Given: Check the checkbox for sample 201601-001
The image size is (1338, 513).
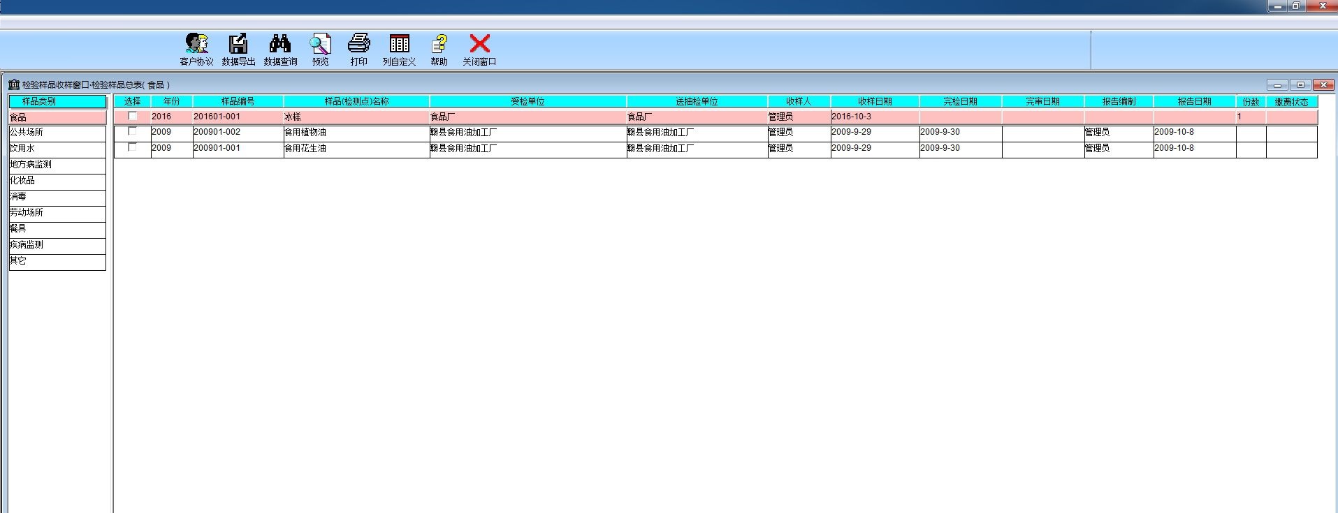Looking at the screenshot, I should tap(133, 116).
